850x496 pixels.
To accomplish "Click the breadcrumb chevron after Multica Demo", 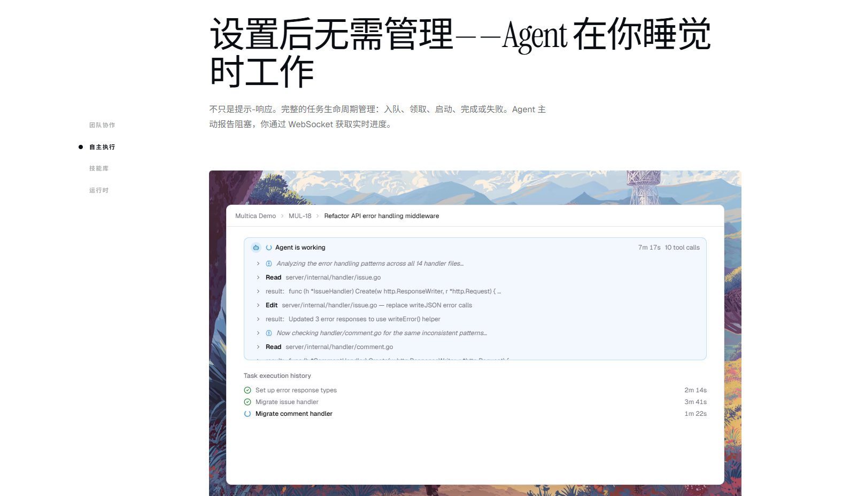I will point(282,216).
